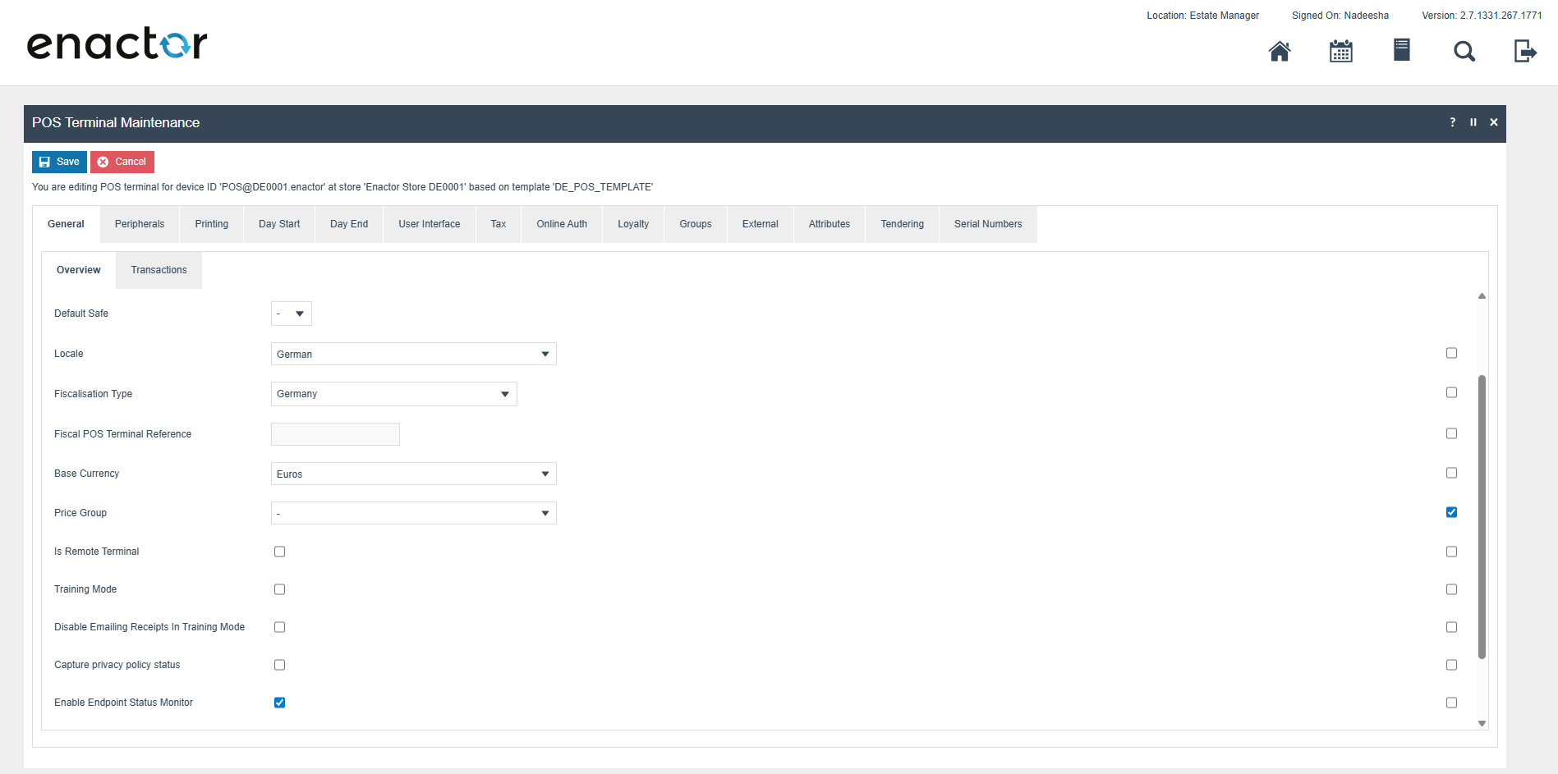
Task: Click the vertical scrollbar thumb in Overview
Action: 1482,517
